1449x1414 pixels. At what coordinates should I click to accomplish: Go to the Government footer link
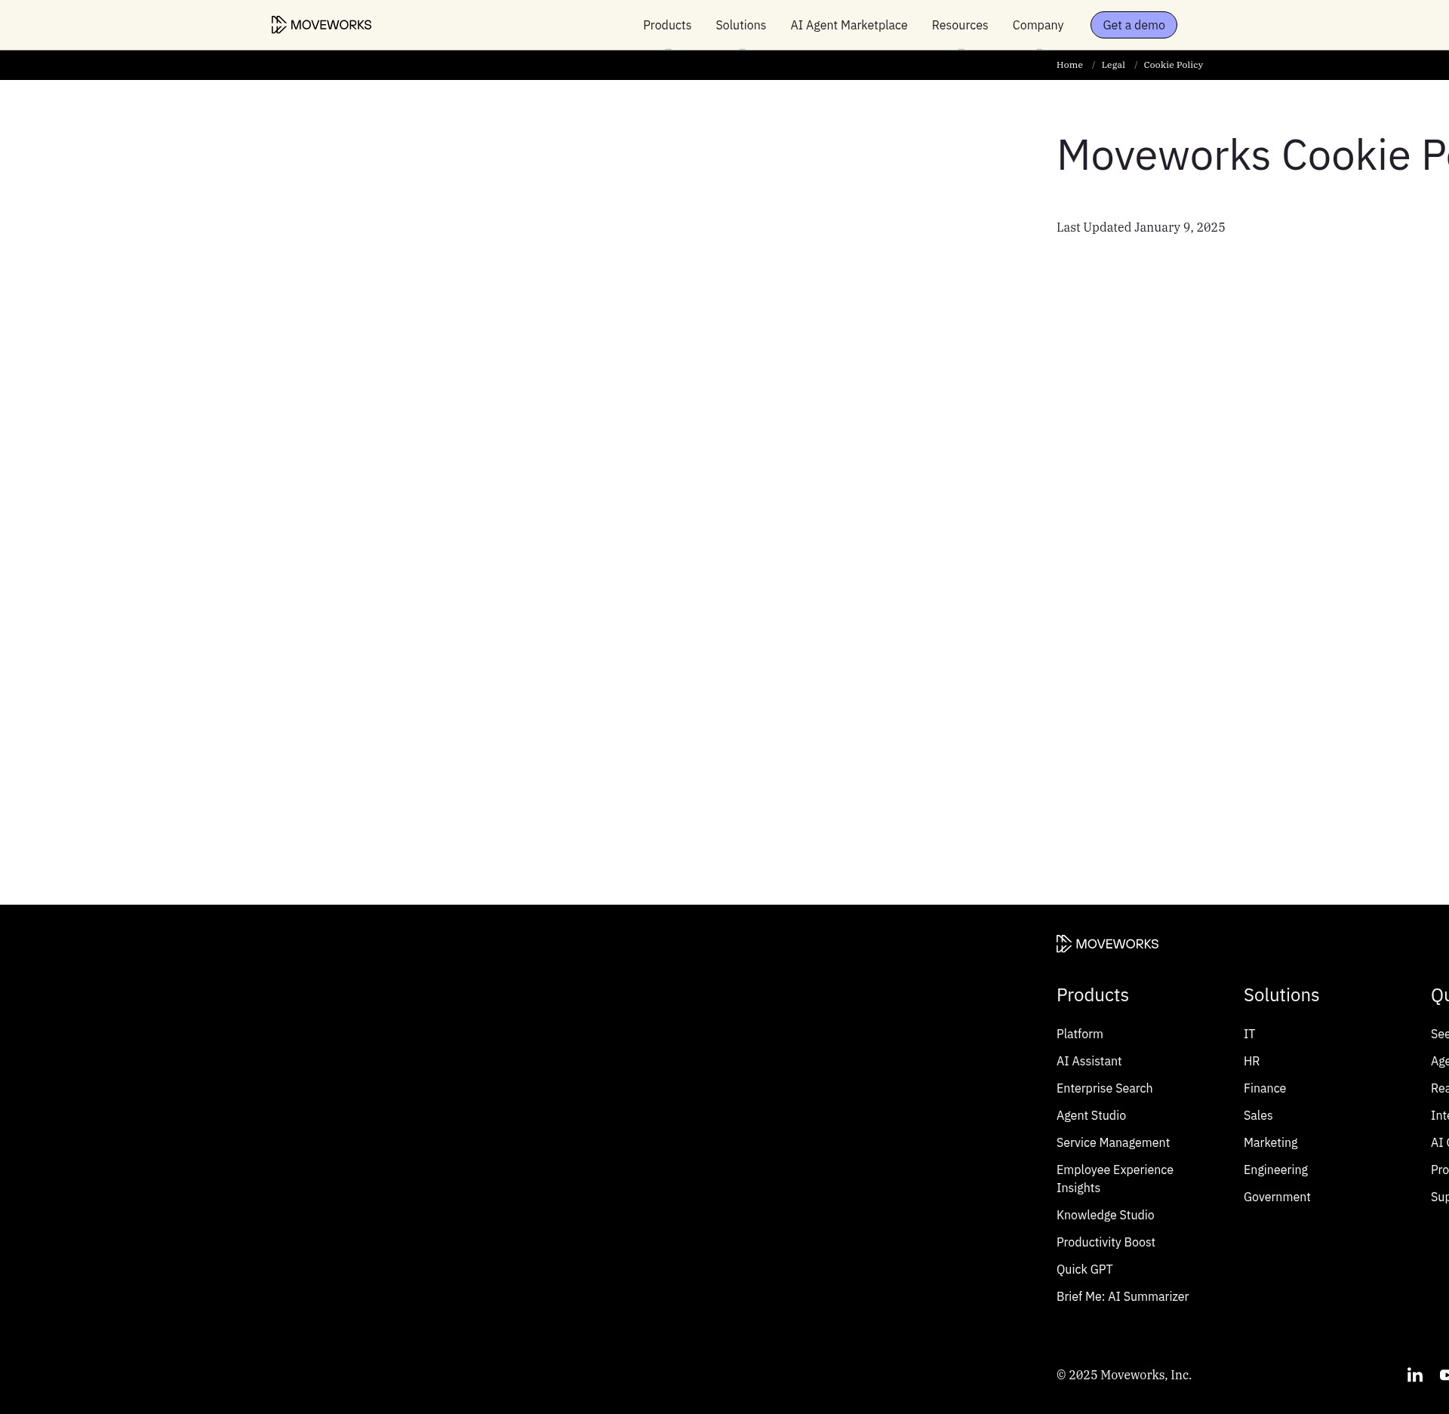(1277, 1197)
